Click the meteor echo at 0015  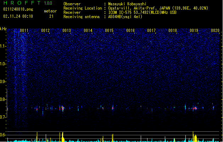click(x=113, y=108)
